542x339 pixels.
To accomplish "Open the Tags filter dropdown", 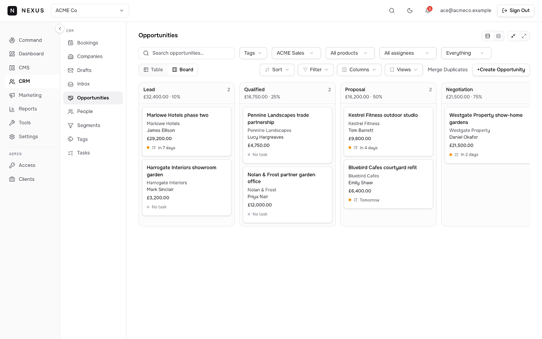I will (253, 53).
